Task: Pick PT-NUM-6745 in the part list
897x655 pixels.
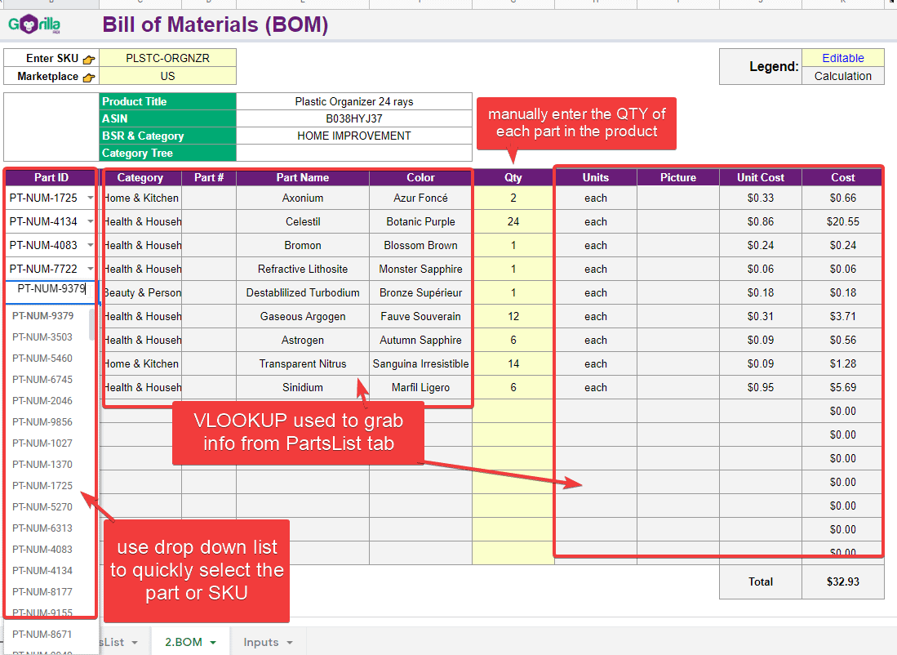Action: tap(42, 380)
